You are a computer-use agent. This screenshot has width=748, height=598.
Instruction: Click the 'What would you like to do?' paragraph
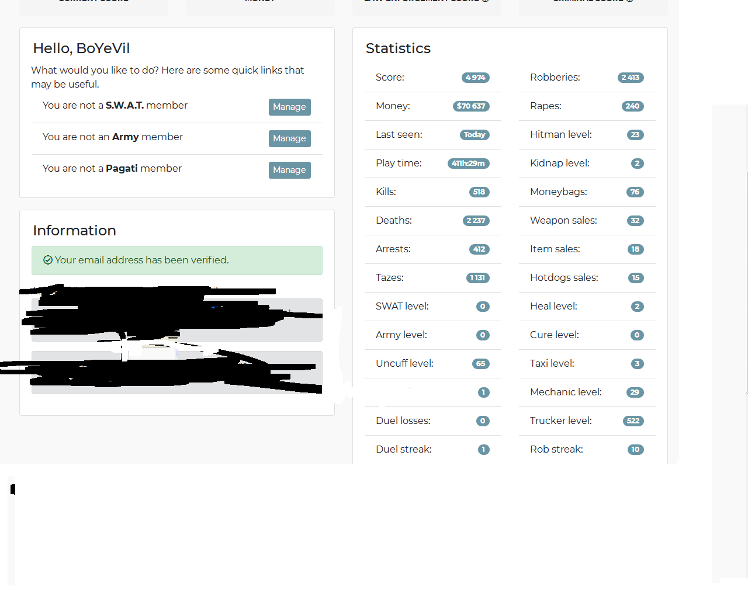pyautogui.click(x=168, y=77)
